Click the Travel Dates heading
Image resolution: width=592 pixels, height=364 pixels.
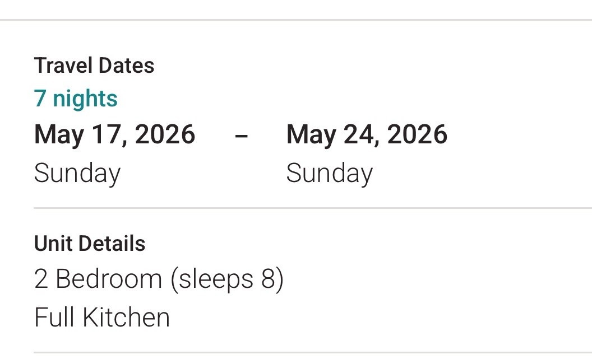(94, 66)
